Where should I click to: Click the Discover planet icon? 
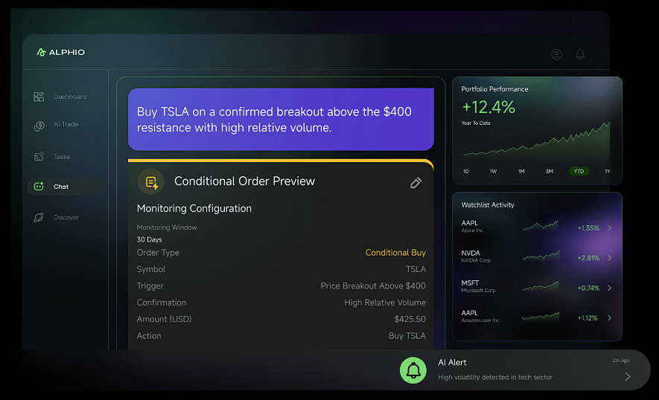pyautogui.click(x=39, y=217)
